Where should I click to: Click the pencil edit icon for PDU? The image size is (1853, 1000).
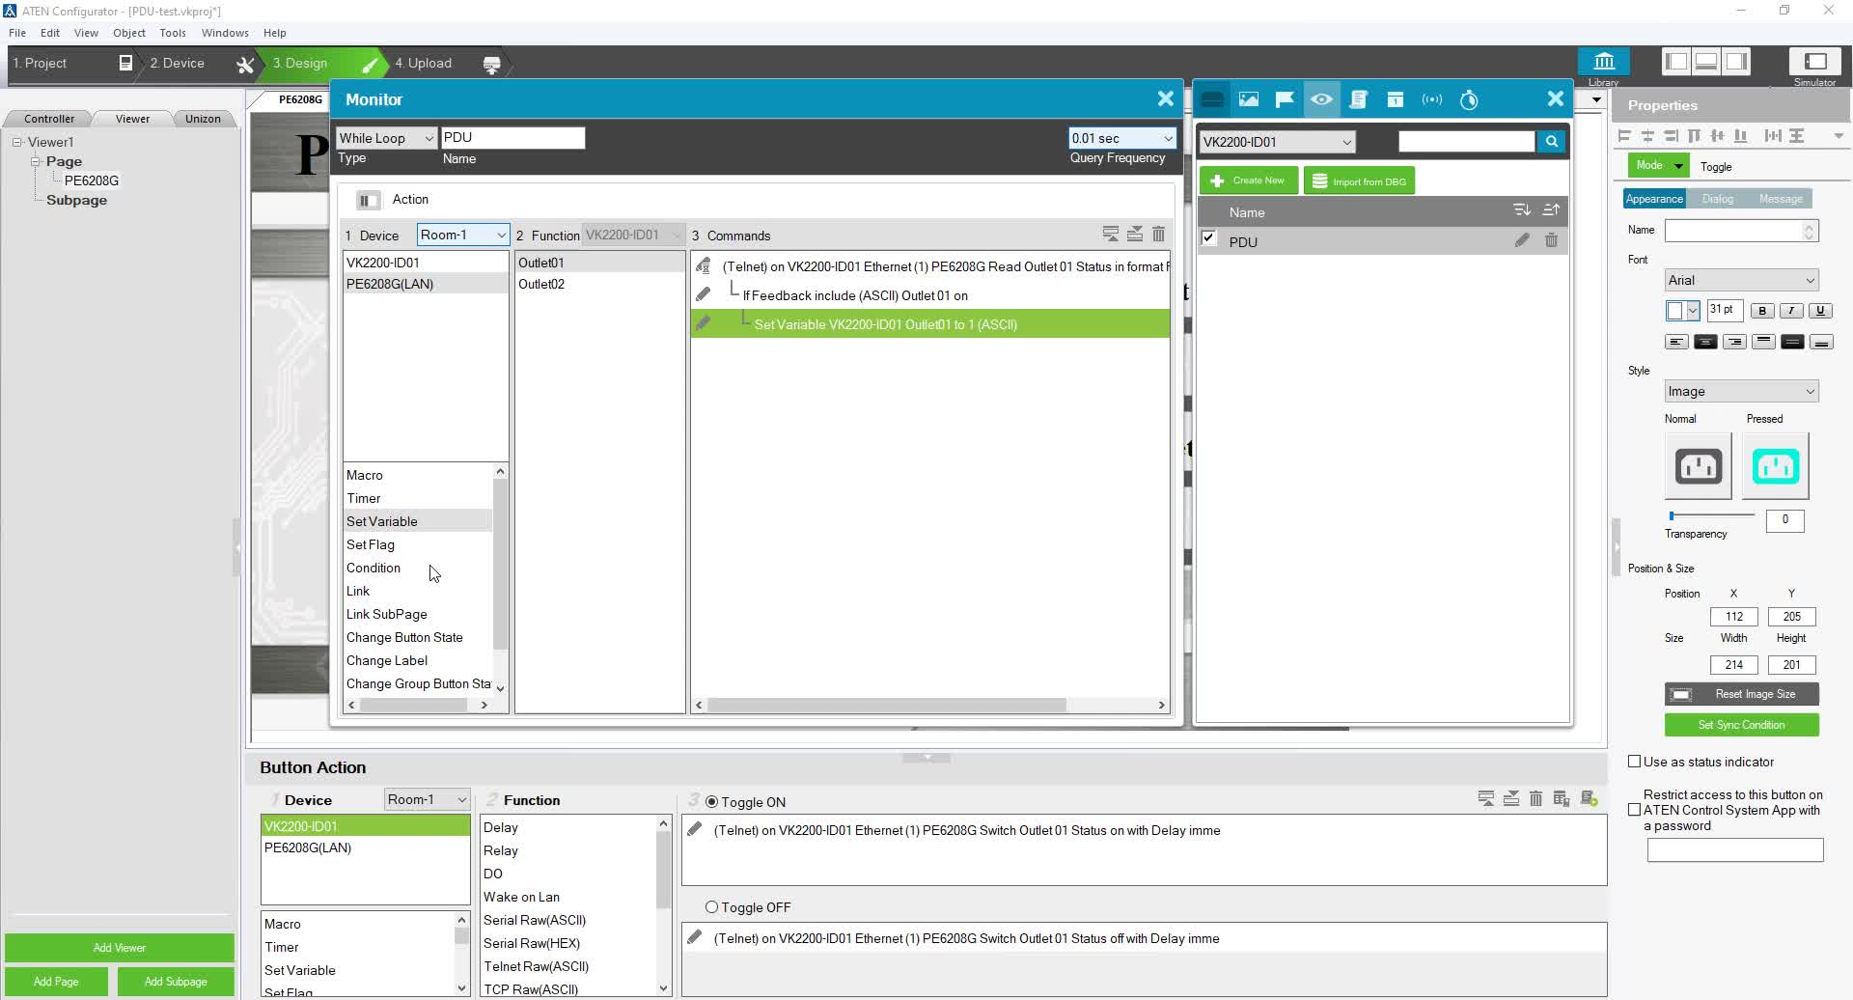click(x=1522, y=240)
